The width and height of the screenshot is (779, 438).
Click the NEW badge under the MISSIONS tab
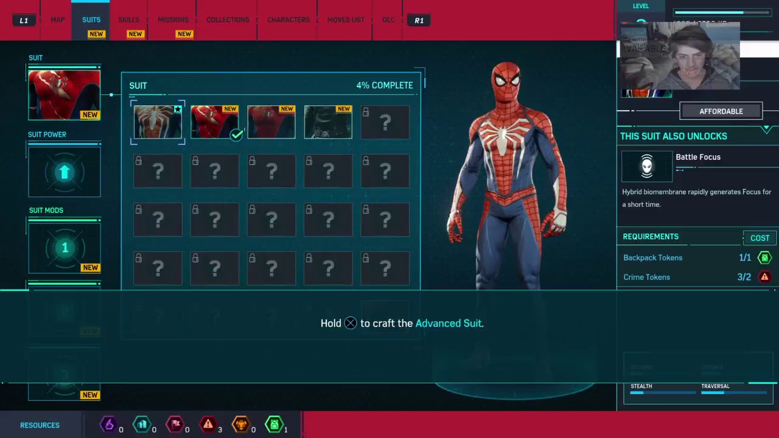click(184, 34)
